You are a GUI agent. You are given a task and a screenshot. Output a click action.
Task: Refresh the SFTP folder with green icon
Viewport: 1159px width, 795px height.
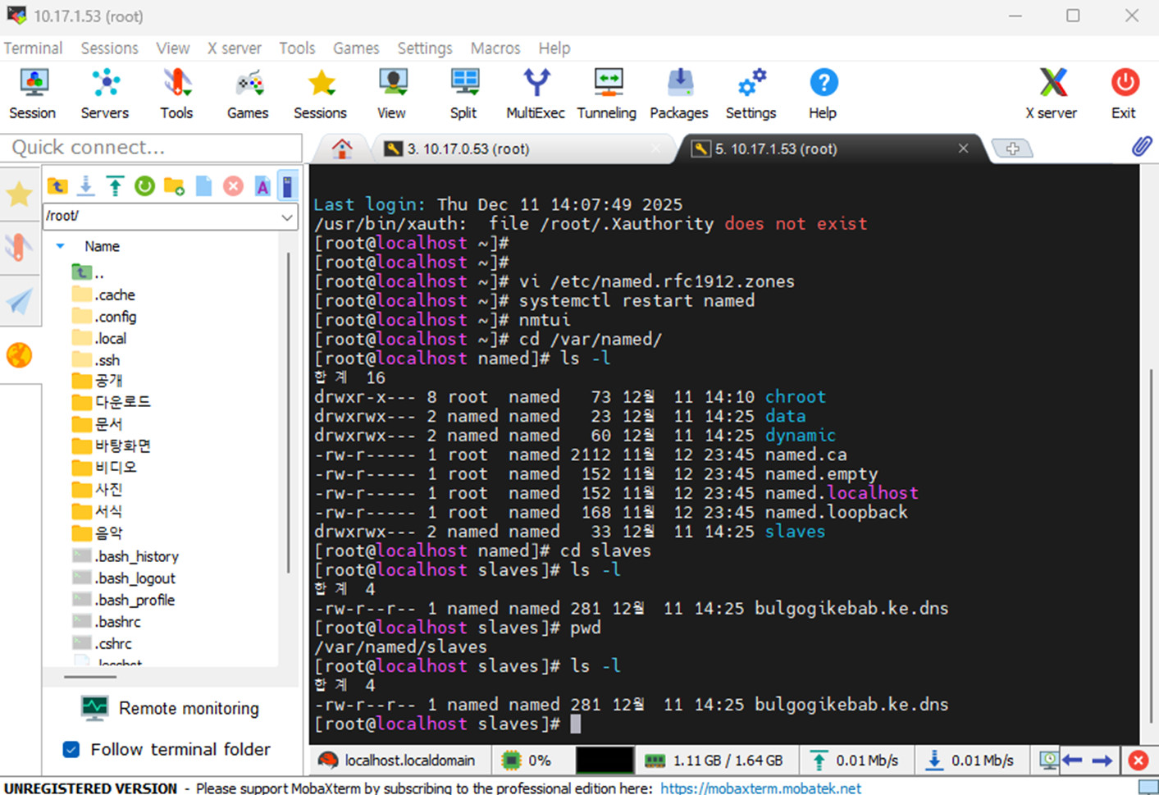[145, 186]
